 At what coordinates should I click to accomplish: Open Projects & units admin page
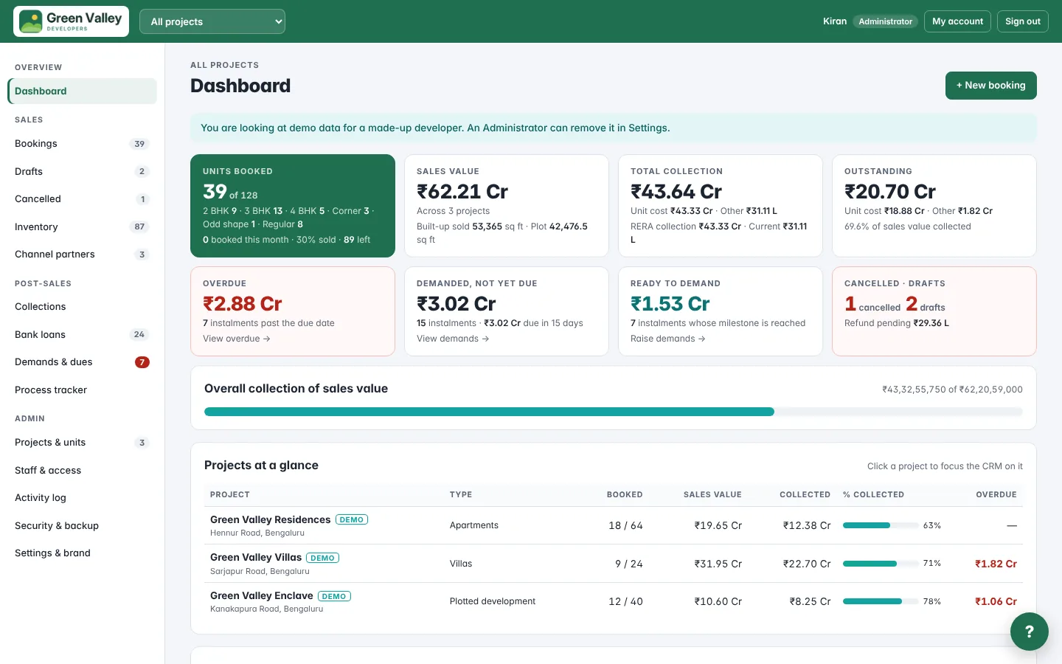pyautogui.click(x=82, y=443)
